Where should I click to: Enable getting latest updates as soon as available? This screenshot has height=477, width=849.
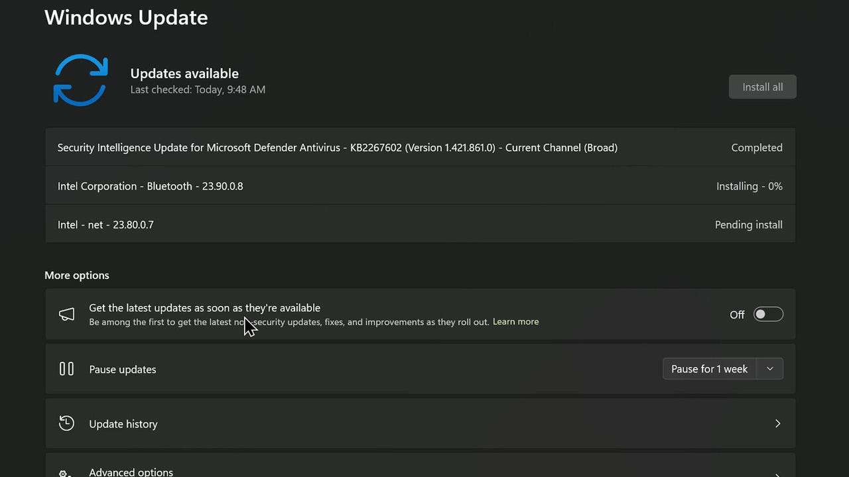click(768, 314)
